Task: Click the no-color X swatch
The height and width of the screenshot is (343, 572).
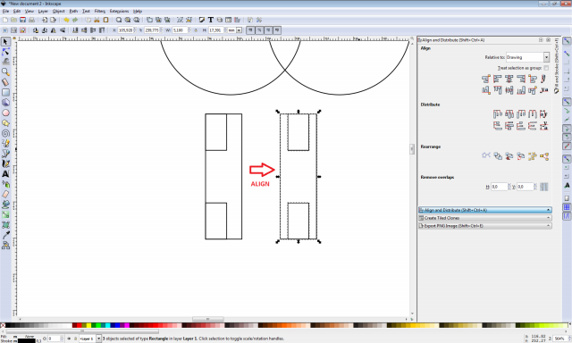Action: click(3, 325)
